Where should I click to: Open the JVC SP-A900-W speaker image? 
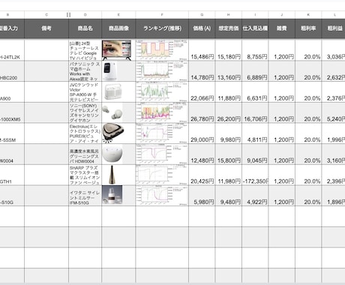coord(113,91)
